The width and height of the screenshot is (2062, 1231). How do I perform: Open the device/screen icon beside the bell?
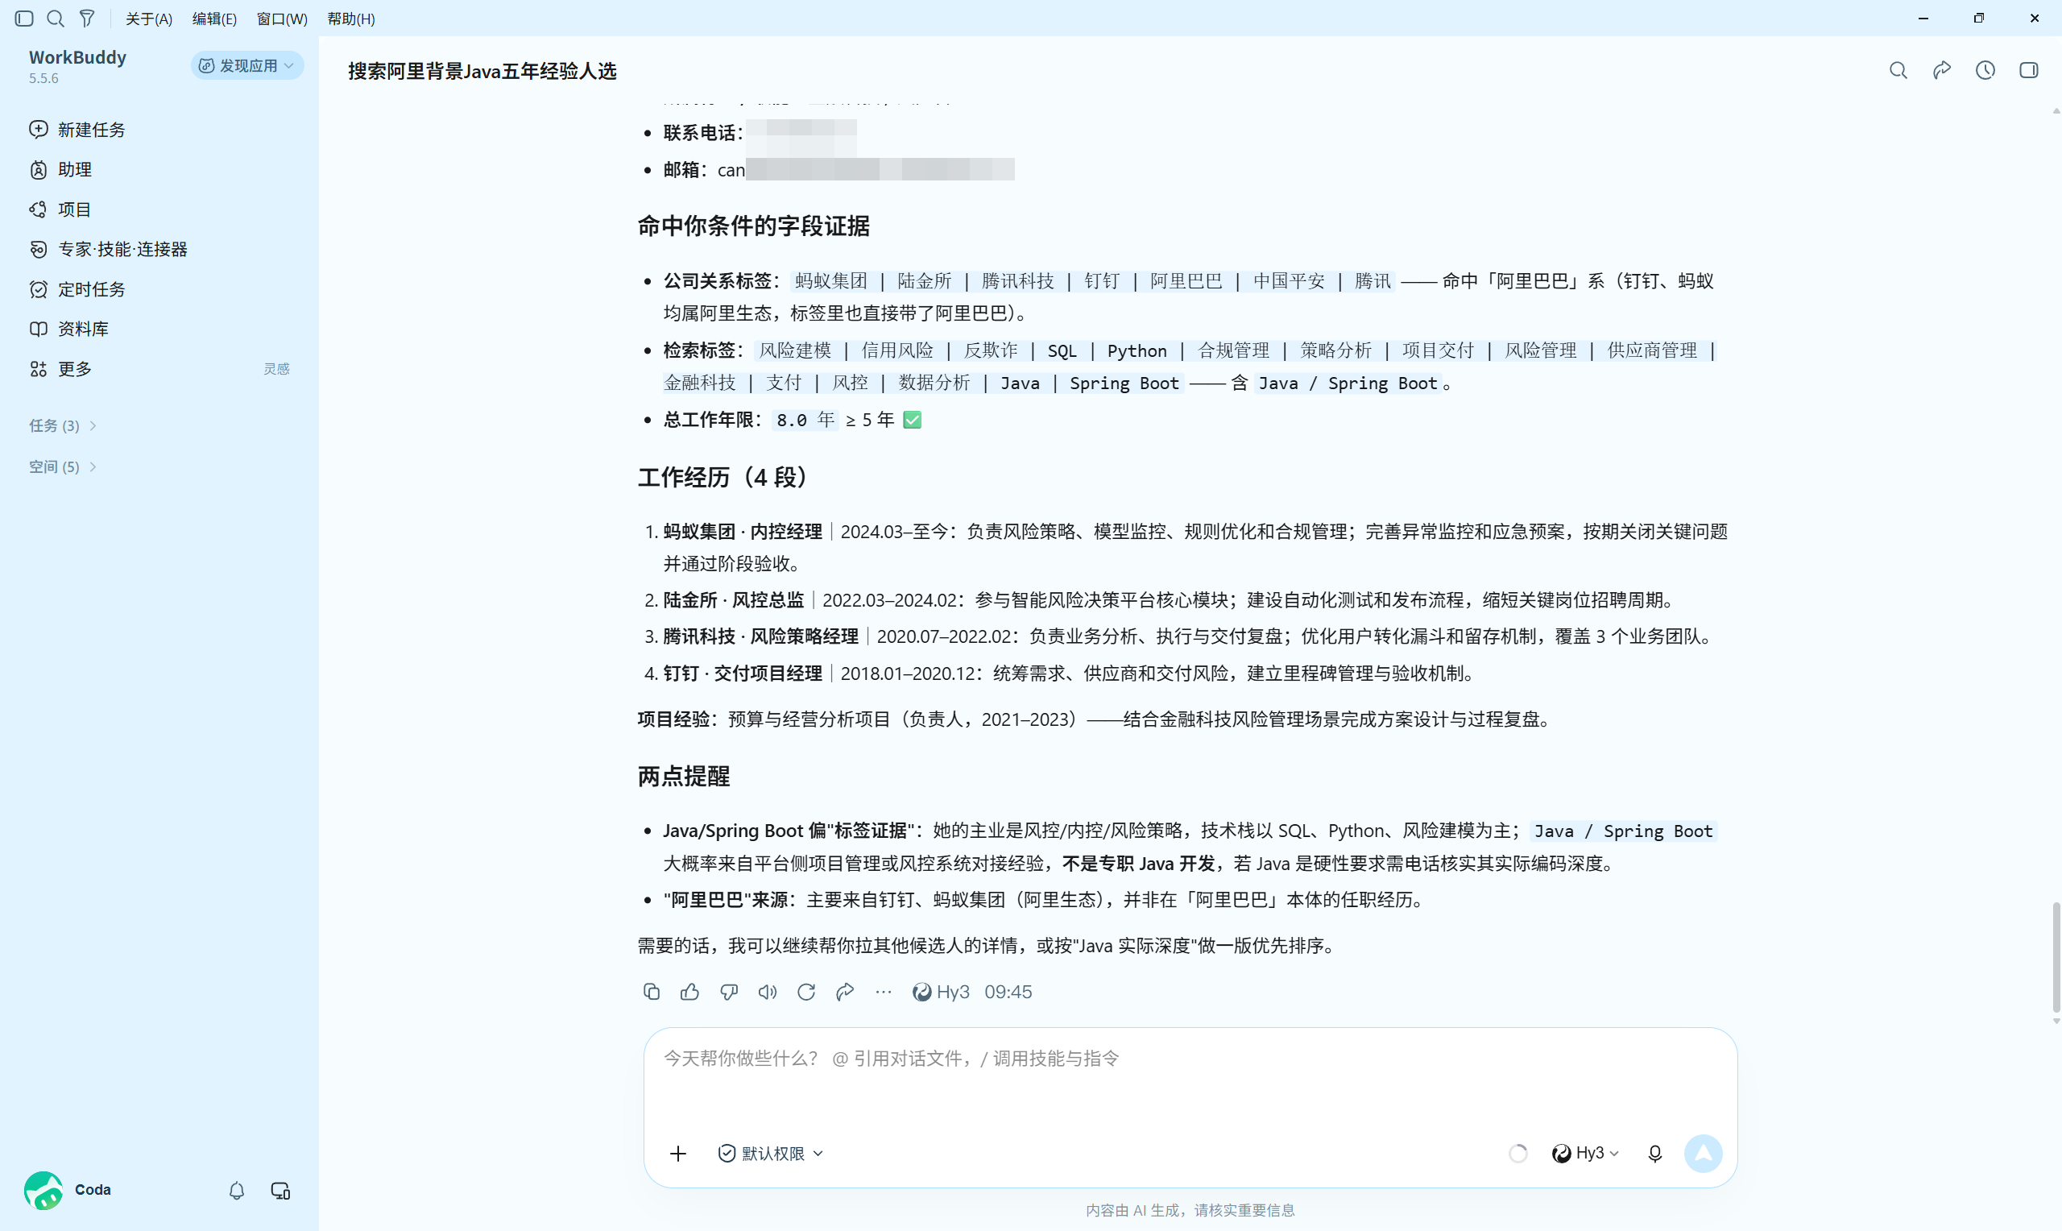(x=280, y=1191)
